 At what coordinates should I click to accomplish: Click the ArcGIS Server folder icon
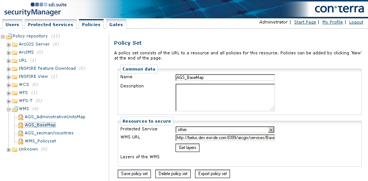15,44
